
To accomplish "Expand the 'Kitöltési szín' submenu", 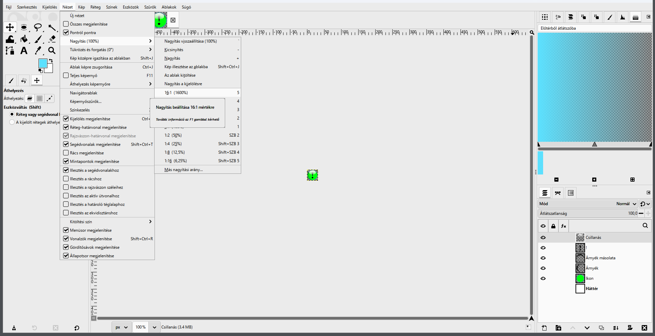I will pos(107,222).
